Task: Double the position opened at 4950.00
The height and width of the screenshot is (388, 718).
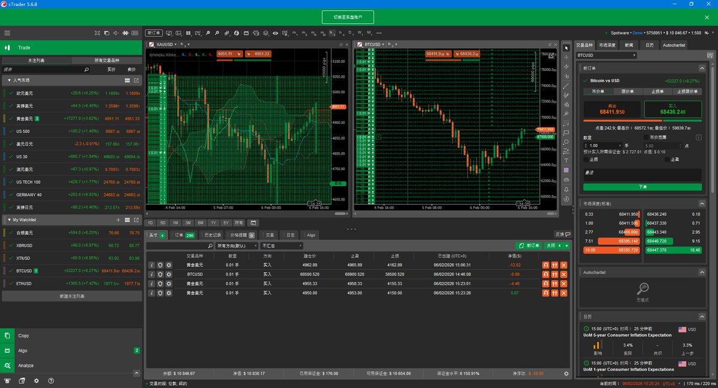Action: (x=555, y=294)
